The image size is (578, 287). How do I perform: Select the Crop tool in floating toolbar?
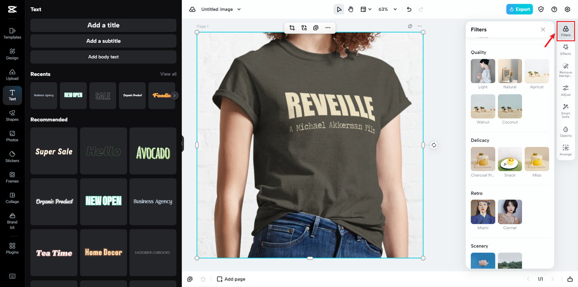click(292, 28)
